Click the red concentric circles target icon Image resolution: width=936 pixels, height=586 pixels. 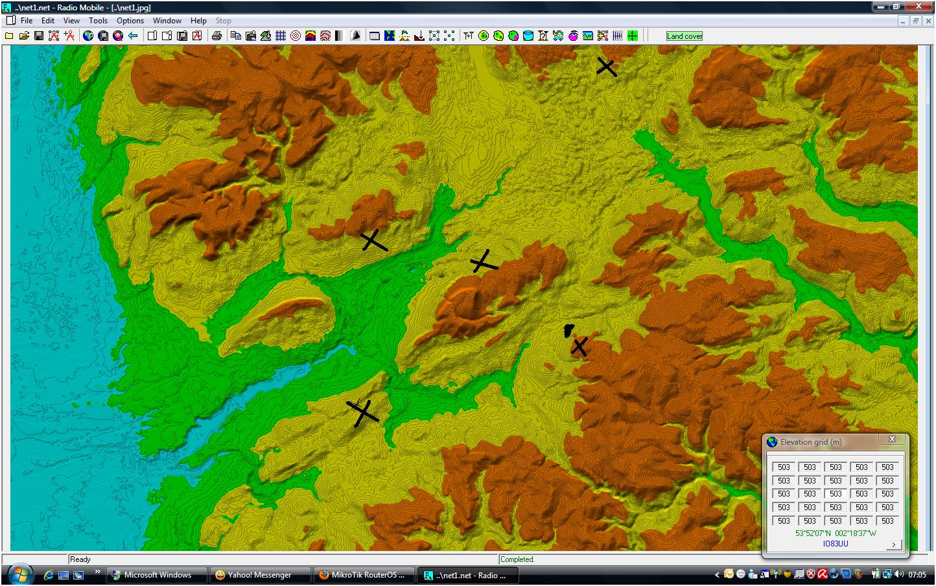296,36
